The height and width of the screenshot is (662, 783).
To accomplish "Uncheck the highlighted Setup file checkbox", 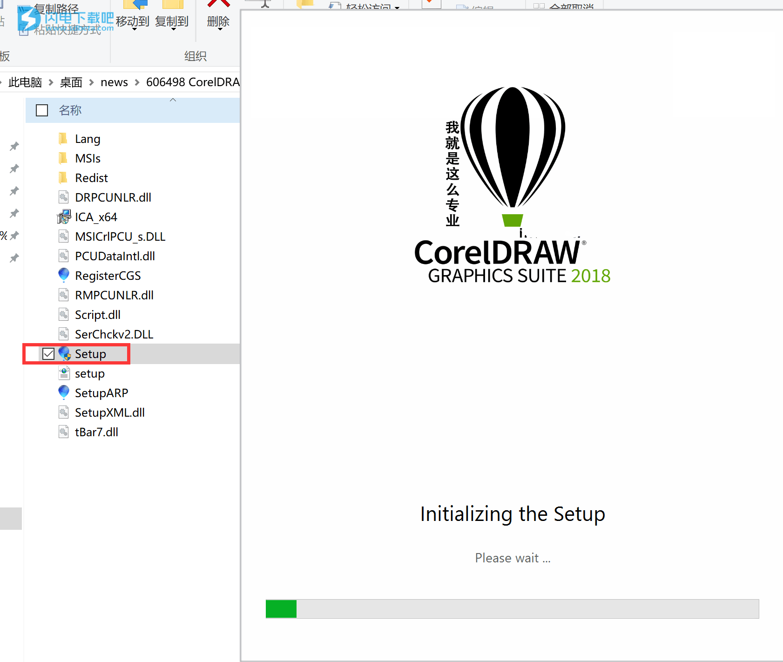I will 48,354.
